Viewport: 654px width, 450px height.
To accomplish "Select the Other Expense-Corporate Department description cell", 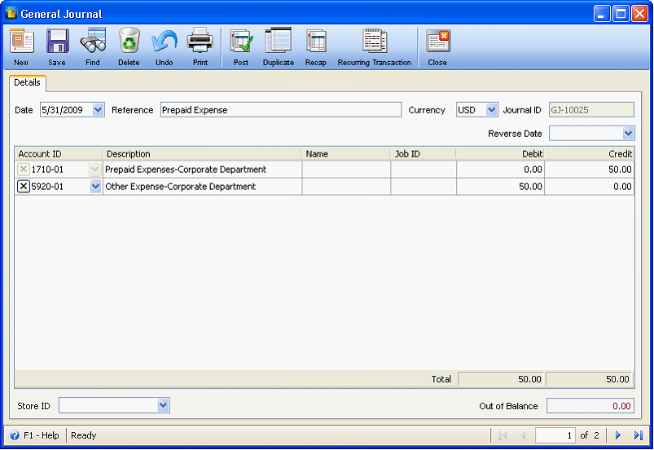I will tap(202, 186).
